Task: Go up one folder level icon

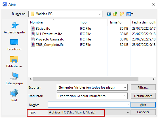Action: (x=115, y=14)
